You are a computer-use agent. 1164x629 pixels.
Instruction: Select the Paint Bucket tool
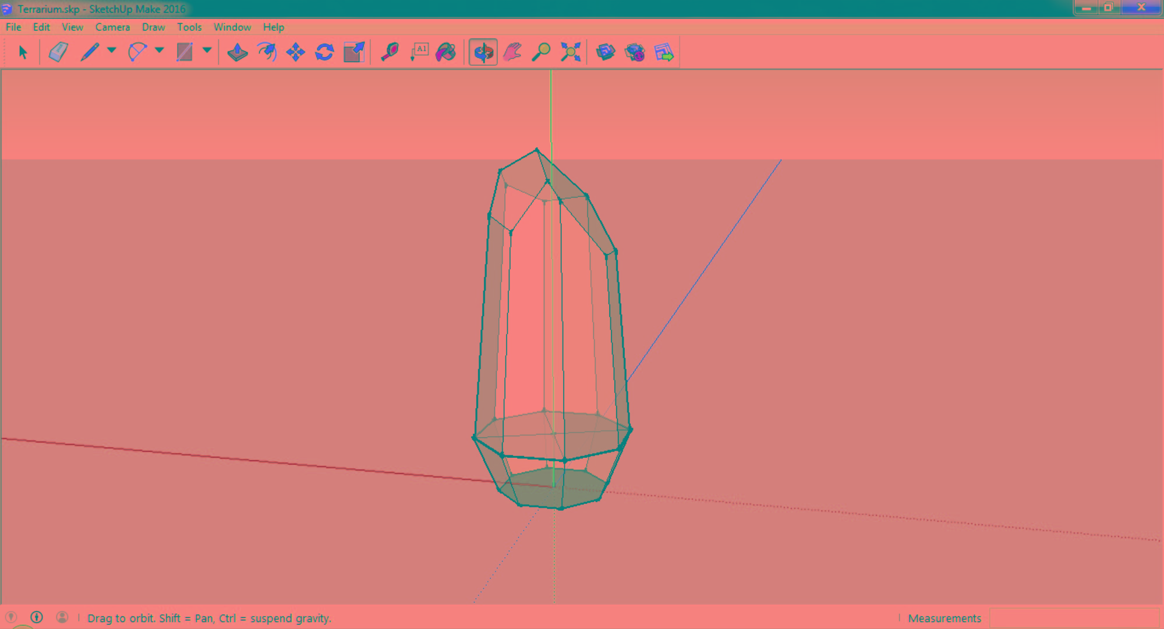coord(446,52)
